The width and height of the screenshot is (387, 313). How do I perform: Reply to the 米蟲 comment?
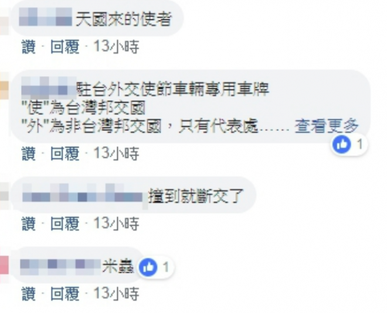coord(65,294)
